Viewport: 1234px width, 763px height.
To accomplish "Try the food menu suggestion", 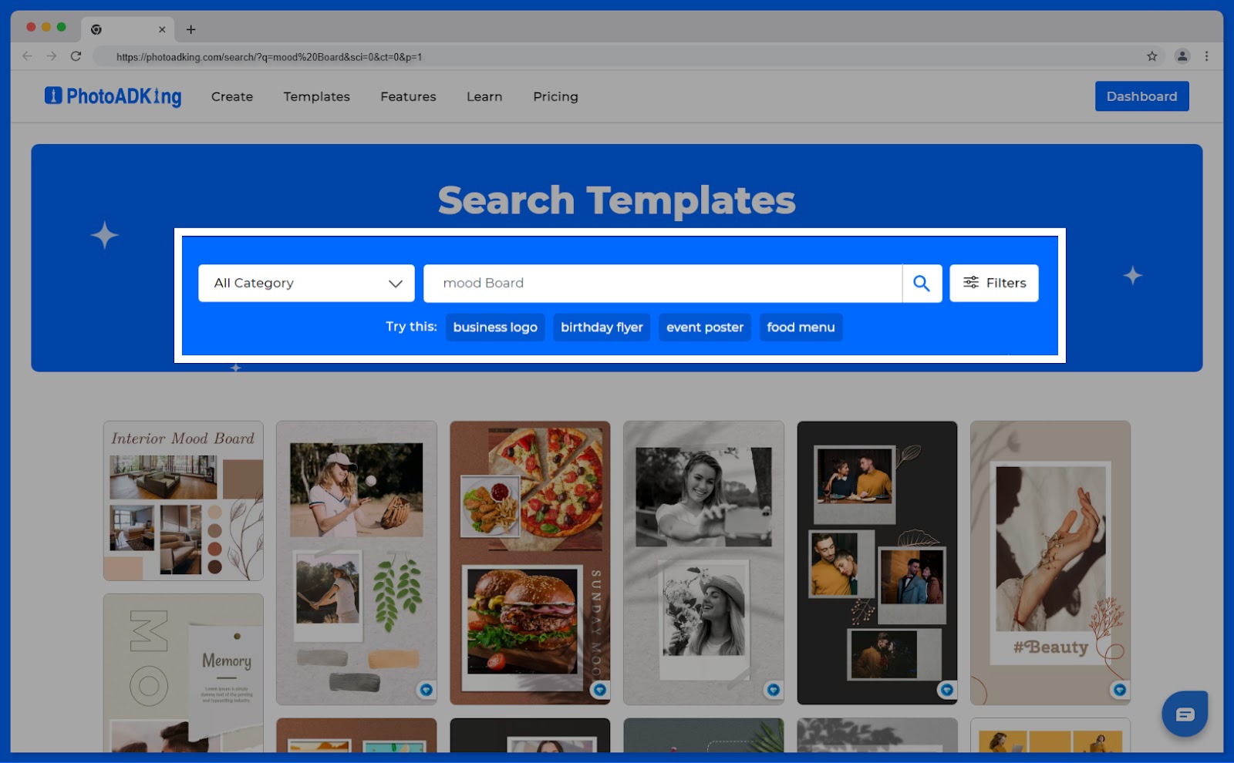I will (801, 328).
